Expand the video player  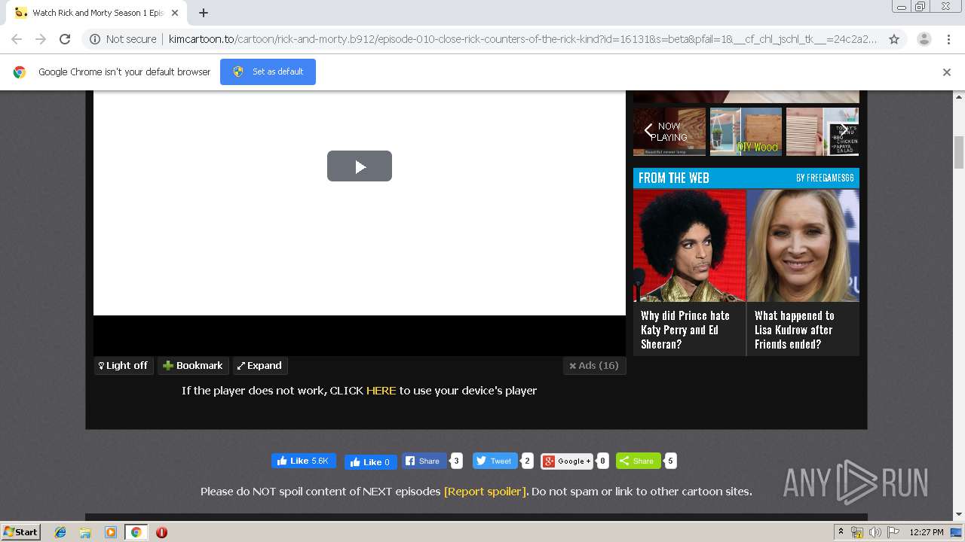coord(259,366)
